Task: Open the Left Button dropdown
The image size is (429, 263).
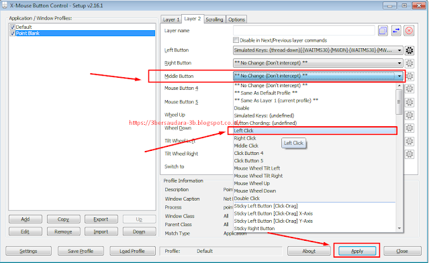Action: click(x=318, y=50)
